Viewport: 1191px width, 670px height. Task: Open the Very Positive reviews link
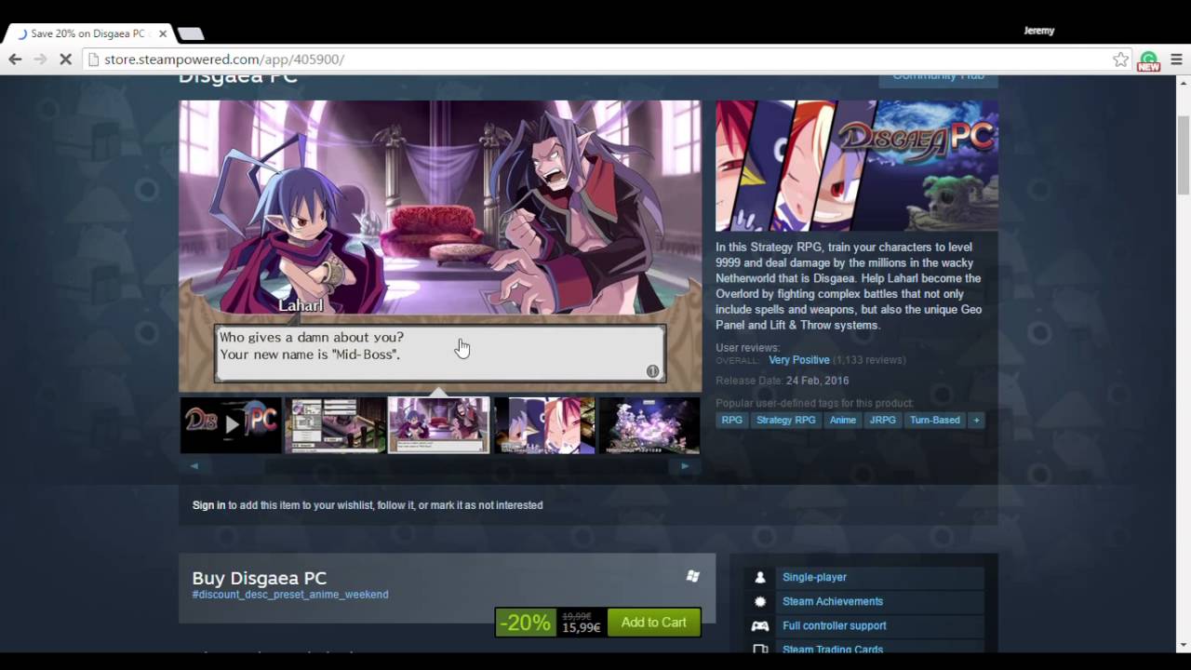pos(798,360)
